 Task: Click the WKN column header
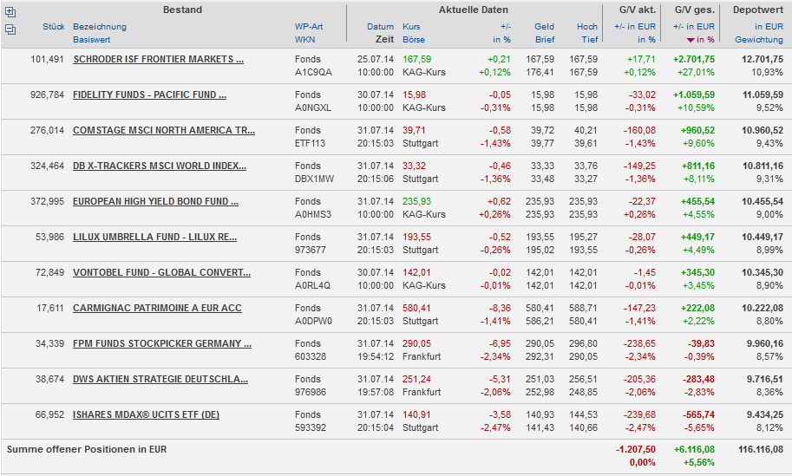coord(304,40)
